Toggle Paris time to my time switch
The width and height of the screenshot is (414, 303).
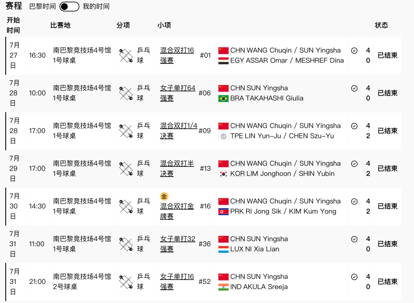(x=69, y=7)
